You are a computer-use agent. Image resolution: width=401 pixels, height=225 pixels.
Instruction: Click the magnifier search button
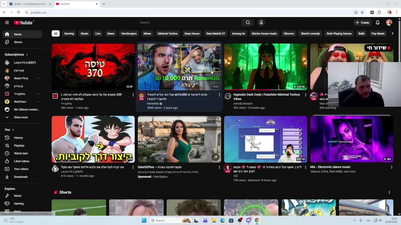pyautogui.click(x=248, y=22)
